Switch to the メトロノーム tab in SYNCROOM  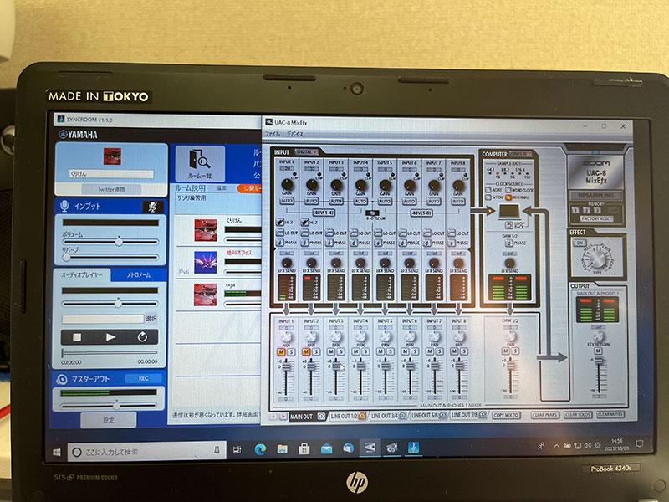click(x=139, y=275)
